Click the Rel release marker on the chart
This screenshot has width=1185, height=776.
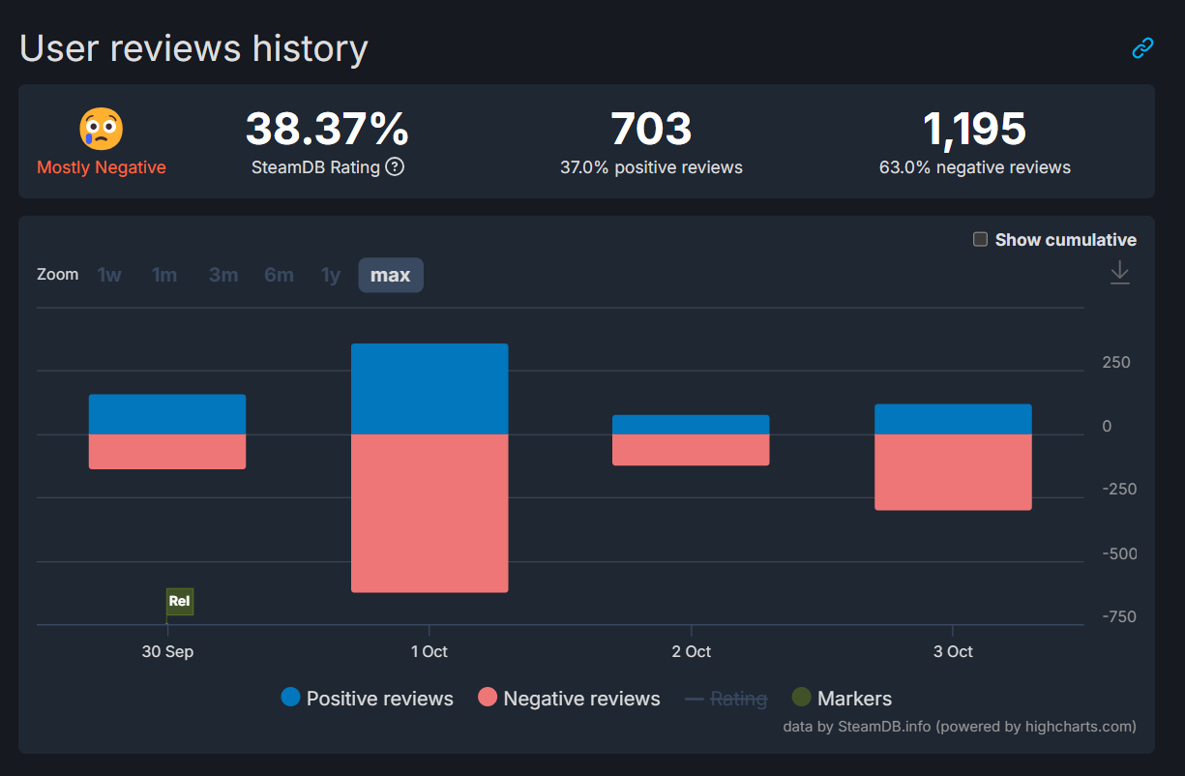click(179, 601)
